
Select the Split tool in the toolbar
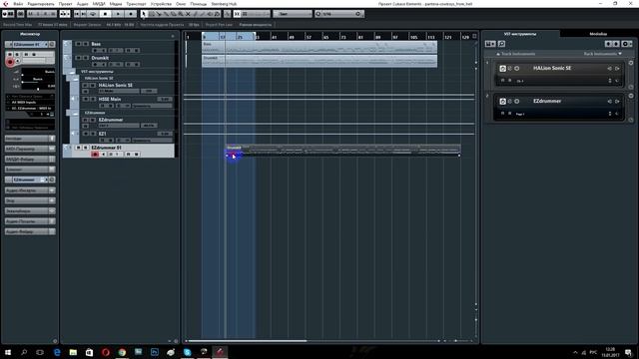tap(159, 14)
